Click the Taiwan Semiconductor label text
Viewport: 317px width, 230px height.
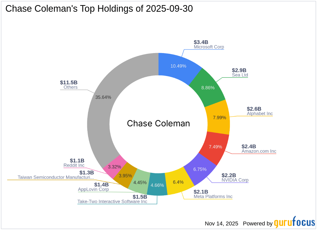[x=56, y=177]
